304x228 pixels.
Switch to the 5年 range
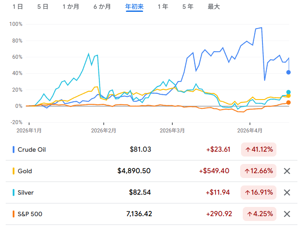tap(188, 7)
